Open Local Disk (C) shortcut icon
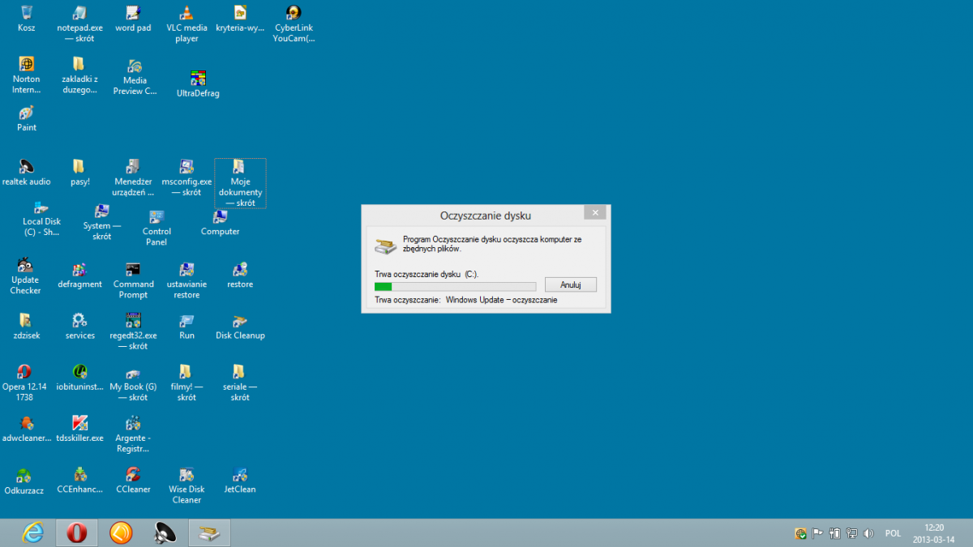 click(41, 207)
